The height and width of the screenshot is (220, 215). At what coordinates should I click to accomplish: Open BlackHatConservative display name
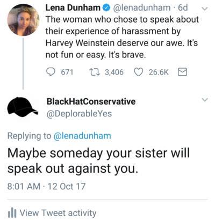91,101
